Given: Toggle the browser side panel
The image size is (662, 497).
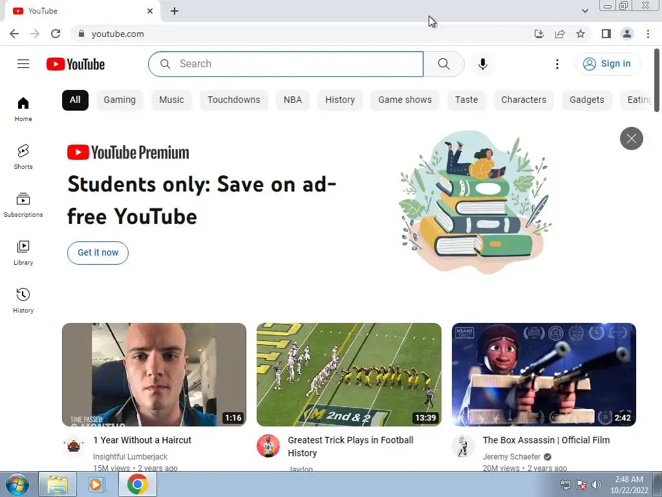Looking at the screenshot, I should click(606, 34).
